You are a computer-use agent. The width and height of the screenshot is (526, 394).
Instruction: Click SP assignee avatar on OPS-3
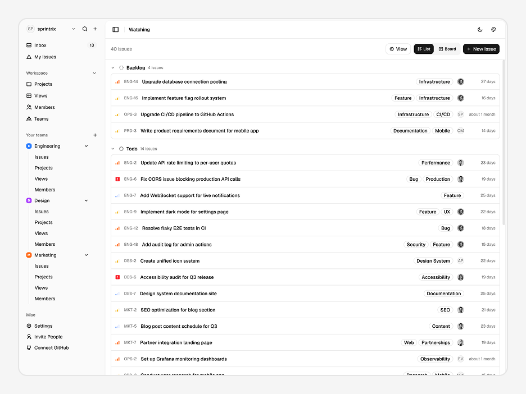click(461, 114)
